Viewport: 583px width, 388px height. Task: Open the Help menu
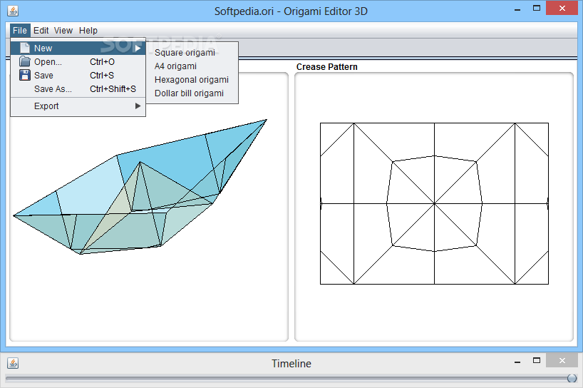point(88,31)
